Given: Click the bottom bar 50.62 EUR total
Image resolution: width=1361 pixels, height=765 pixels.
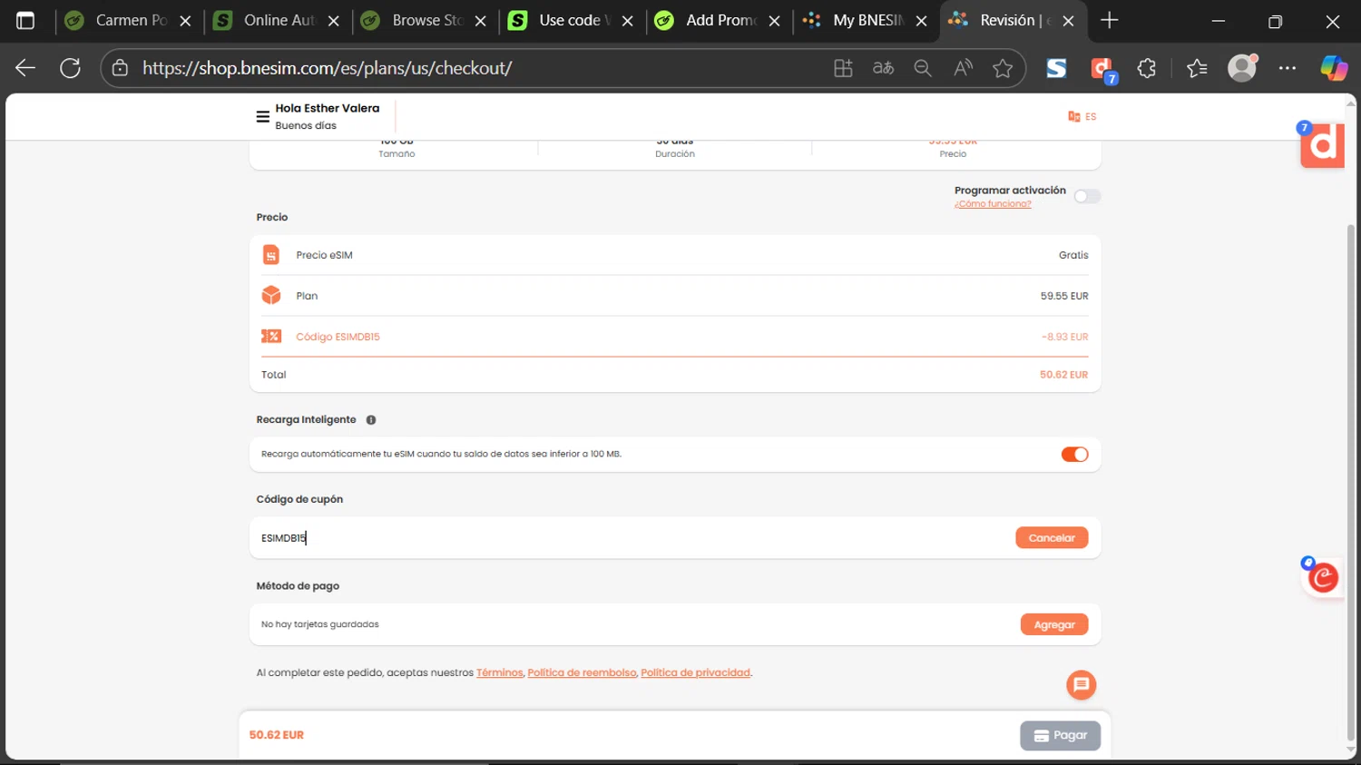Looking at the screenshot, I should (x=277, y=735).
